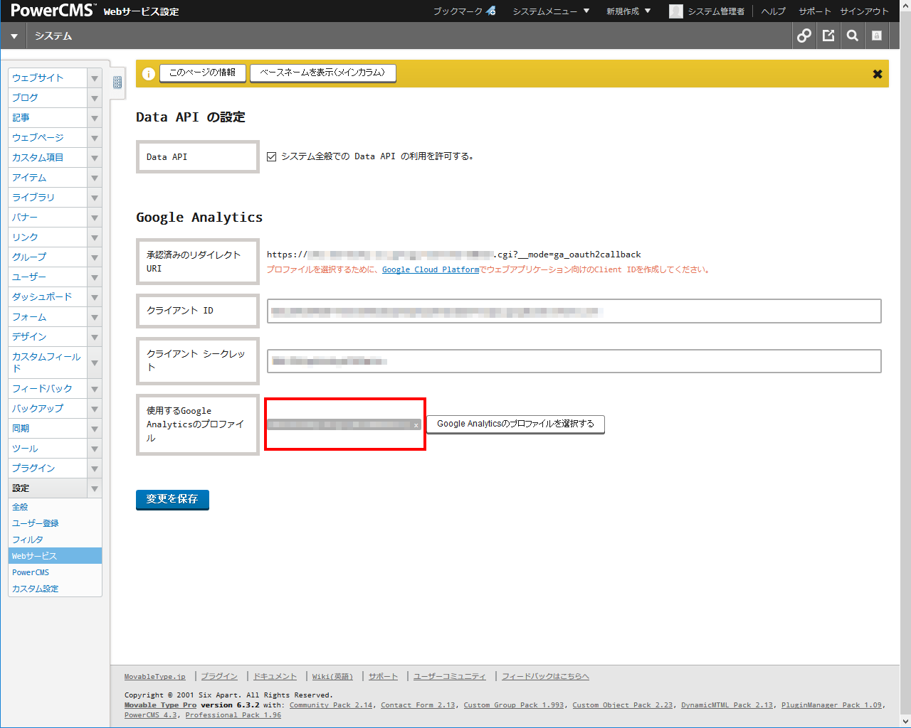Collapse the 設定 sidebar section arrow
This screenshot has width=911, height=728.
coord(95,488)
